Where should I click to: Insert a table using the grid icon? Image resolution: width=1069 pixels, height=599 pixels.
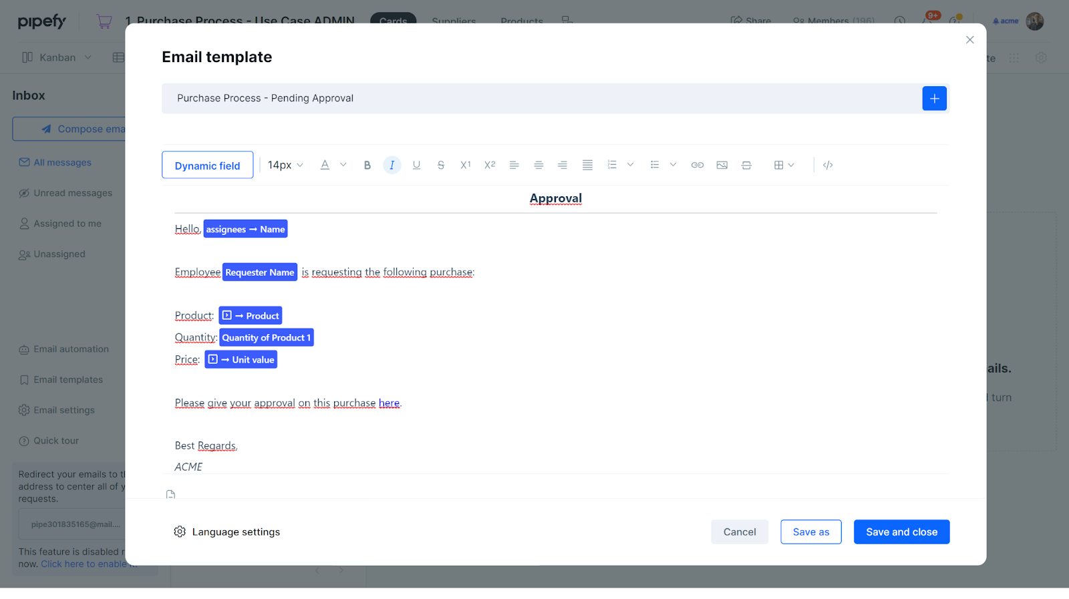[778, 165]
